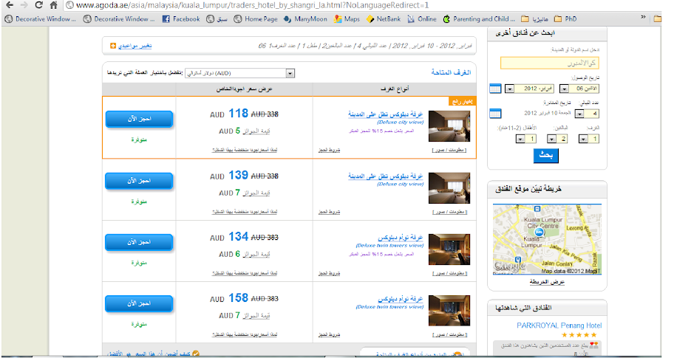Open the twin towers room link in AUD 158 row
Image resolution: width=674 pixels, height=358 pixels.
coord(401,299)
